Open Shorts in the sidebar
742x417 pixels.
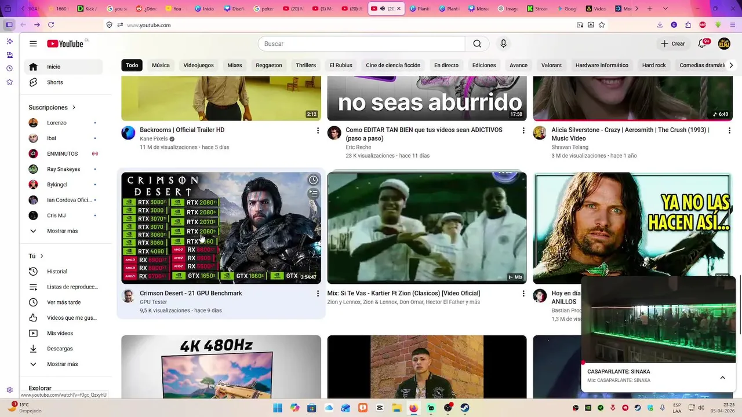(63, 82)
